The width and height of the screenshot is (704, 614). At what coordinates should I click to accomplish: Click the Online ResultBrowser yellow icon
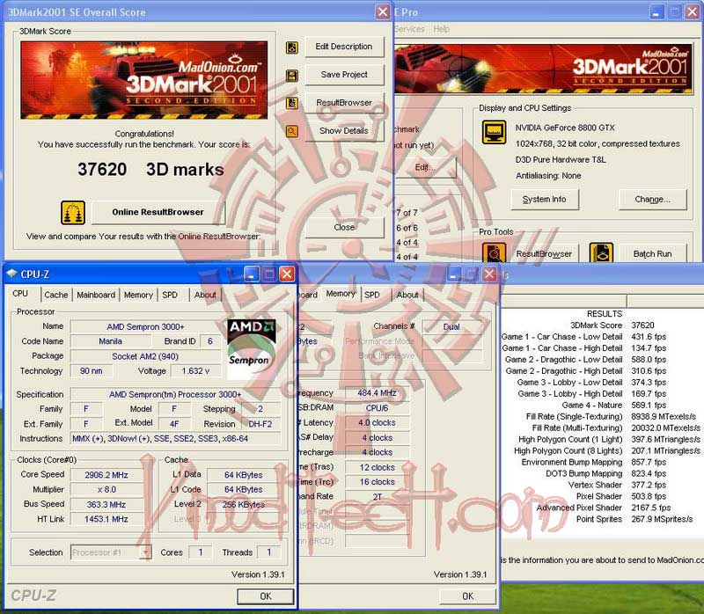click(x=73, y=212)
